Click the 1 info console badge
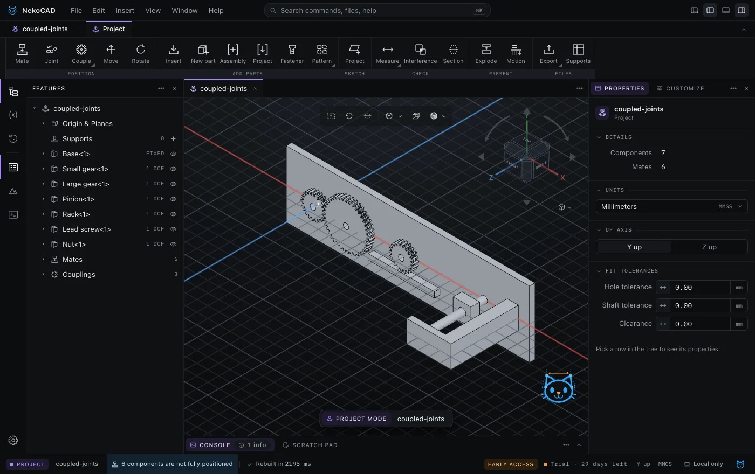 pos(253,445)
